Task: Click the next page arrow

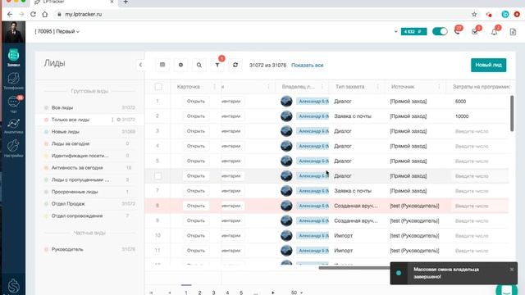Action: coord(273,293)
